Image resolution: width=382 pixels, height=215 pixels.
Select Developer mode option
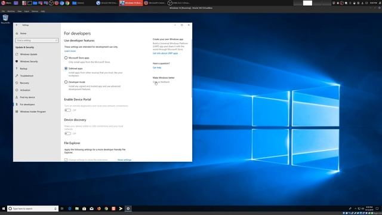pyautogui.click(x=66, y=82)
